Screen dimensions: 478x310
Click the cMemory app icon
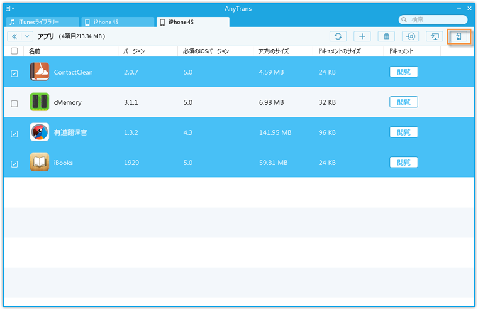coord(40,102)
